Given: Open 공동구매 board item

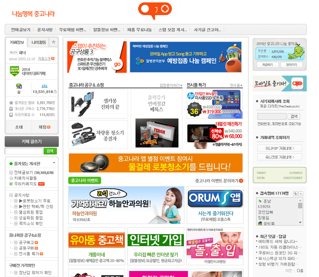Looking at the screenshot, I should [26, 248].
